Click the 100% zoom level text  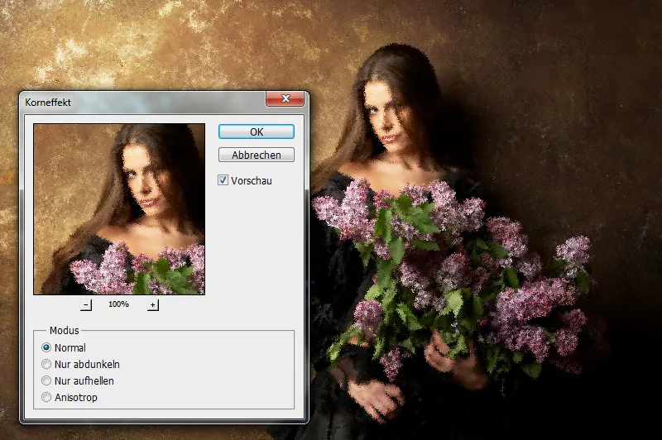tap(118, 304)
